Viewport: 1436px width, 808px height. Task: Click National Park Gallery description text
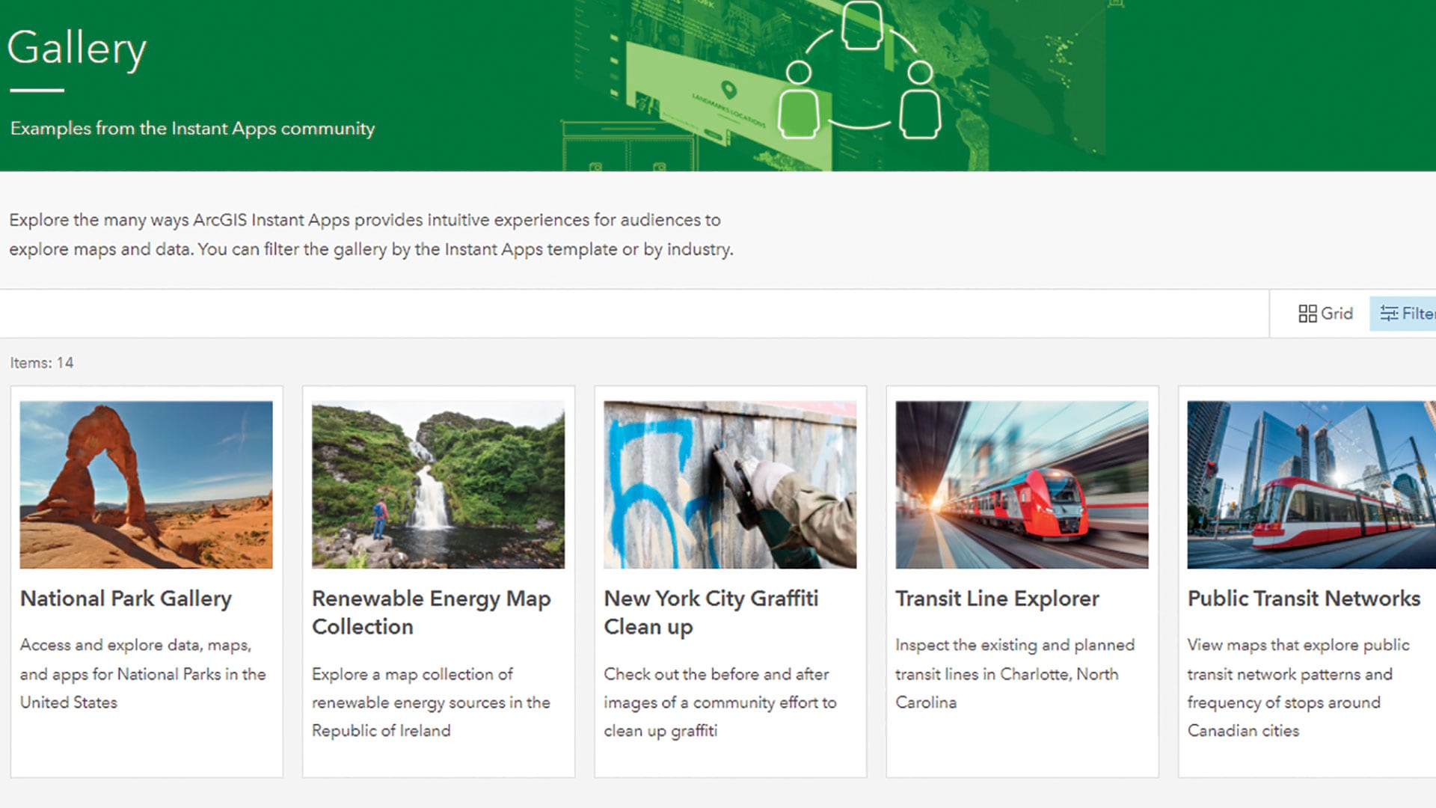coord(142,673)
